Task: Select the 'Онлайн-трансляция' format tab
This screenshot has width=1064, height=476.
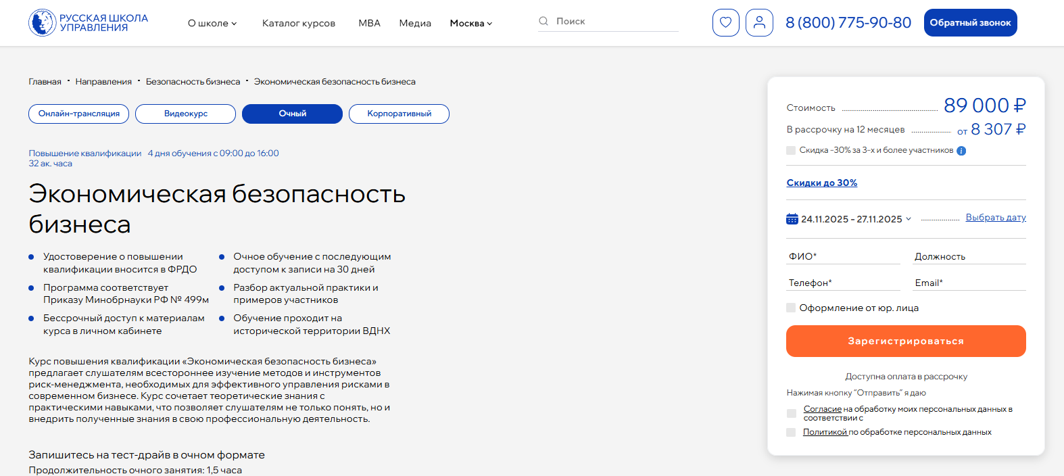Action: click(79, 114)
